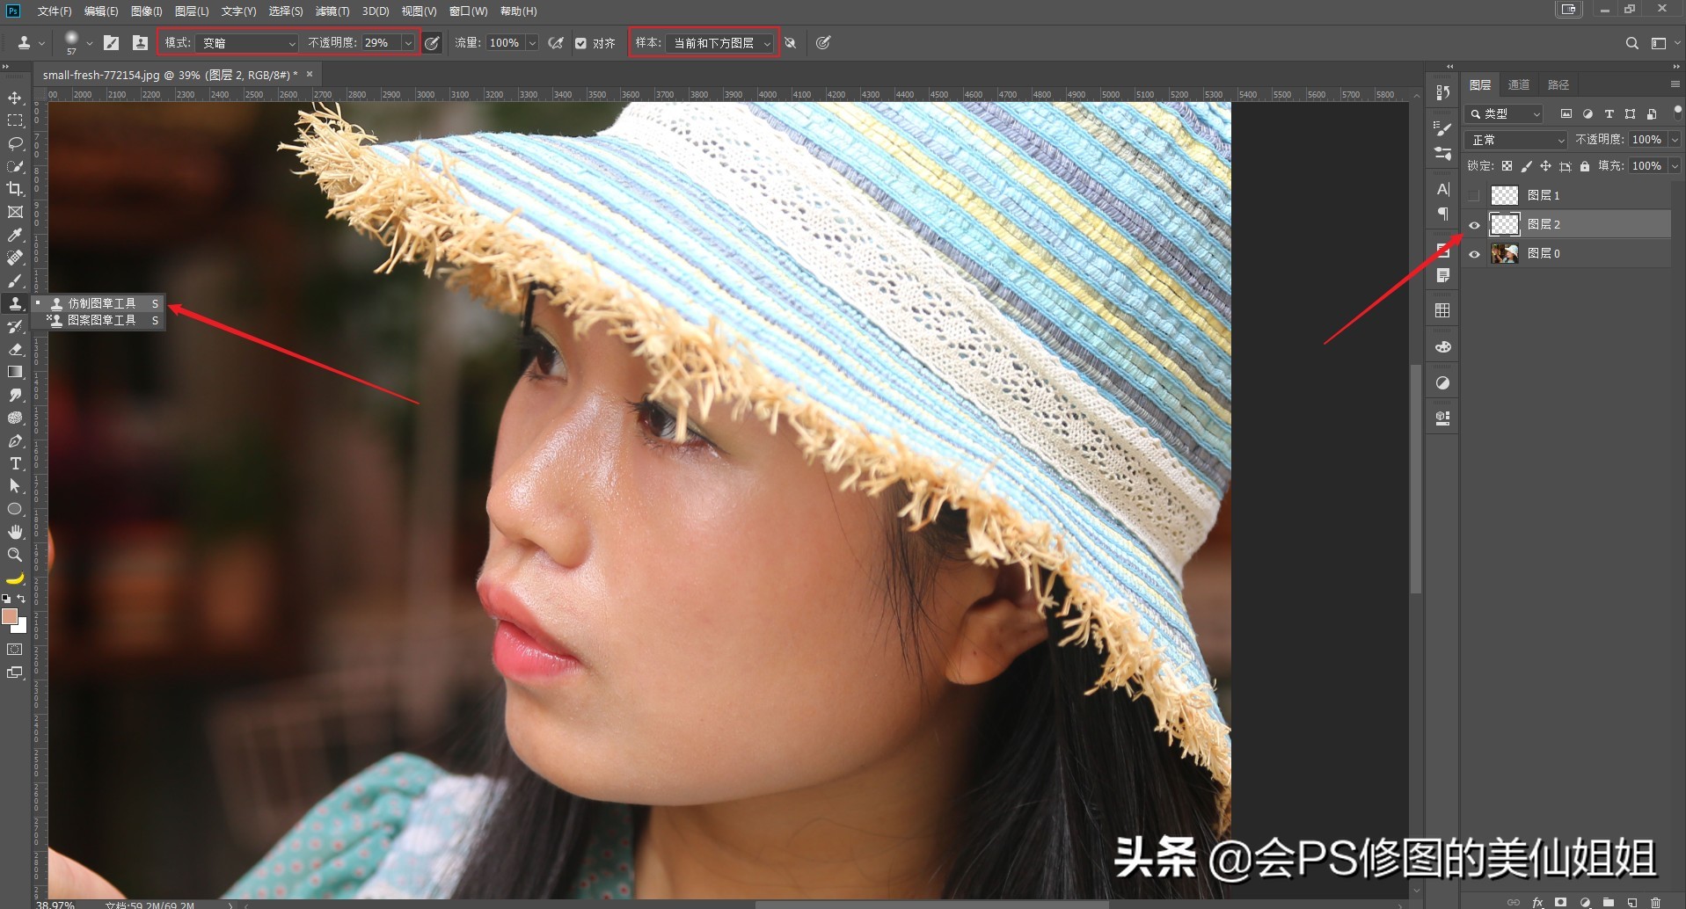
Task: Toggle visibility of 图层 1
Action: [x=1475, y=195]
